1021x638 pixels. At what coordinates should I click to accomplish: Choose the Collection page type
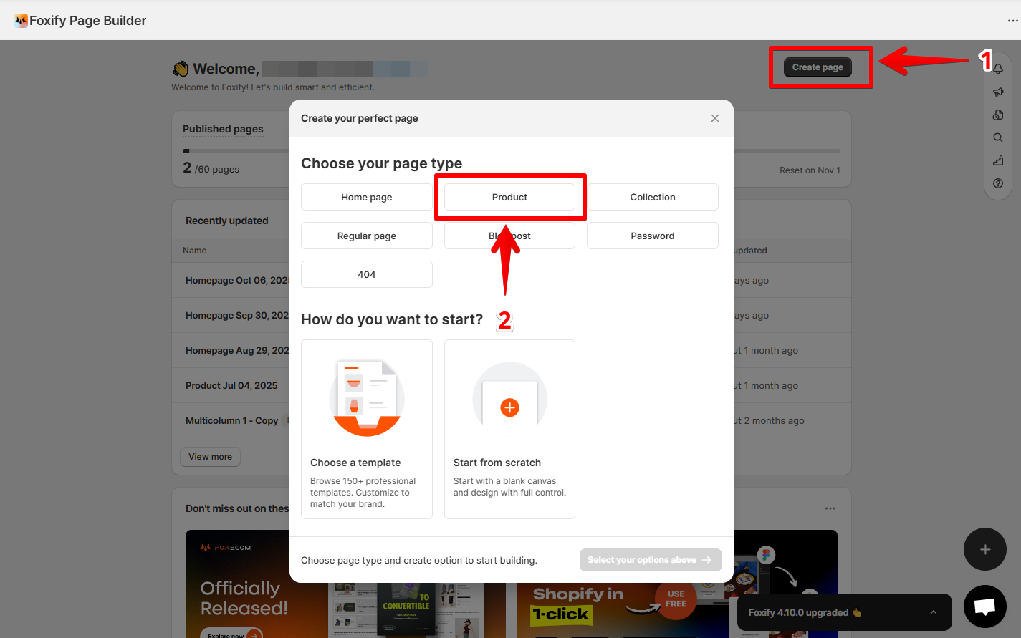click(653, 197)
